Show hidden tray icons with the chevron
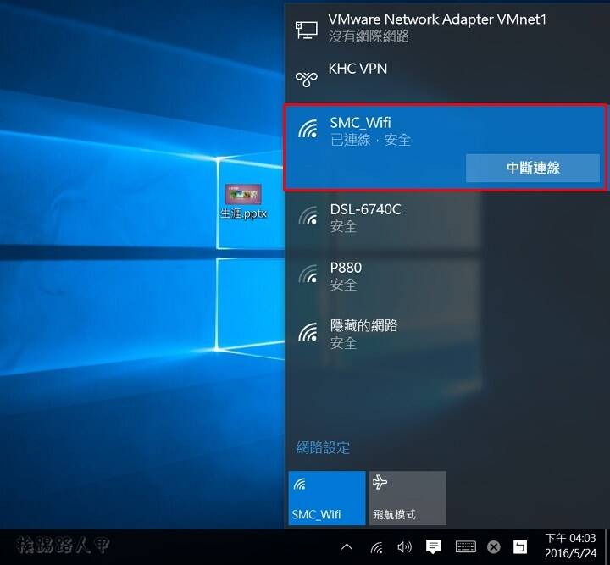Screen dimensions: 610x565 coord(347,547)
